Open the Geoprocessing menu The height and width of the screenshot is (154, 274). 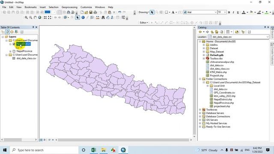69,7
